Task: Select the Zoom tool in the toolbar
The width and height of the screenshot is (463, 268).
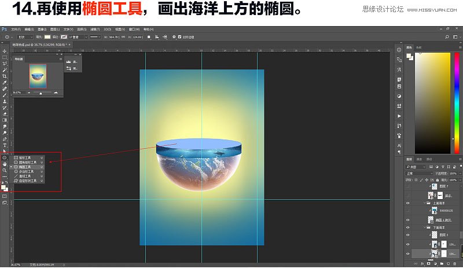Action: pyautogui.click(x=5, y=170)
